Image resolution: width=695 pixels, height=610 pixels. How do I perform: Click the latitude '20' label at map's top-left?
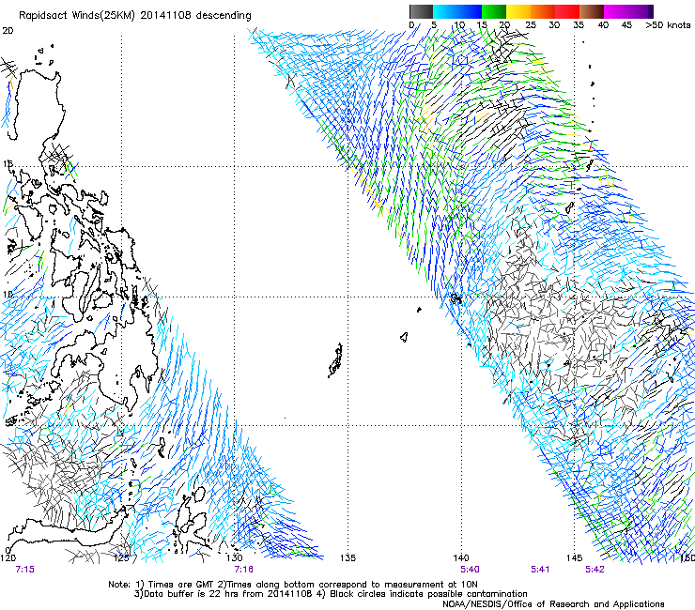(8, 31)
